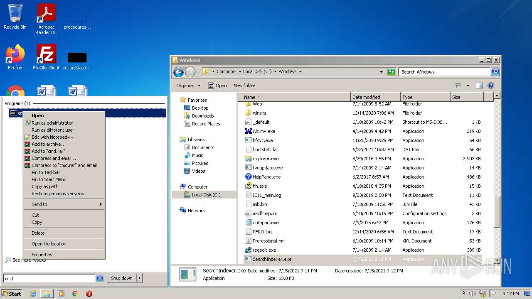Image resolution: width=532 pixels, height=299 pixels.
Task: Select Run as administrator from context menu
Action: [x=52, y=123]
